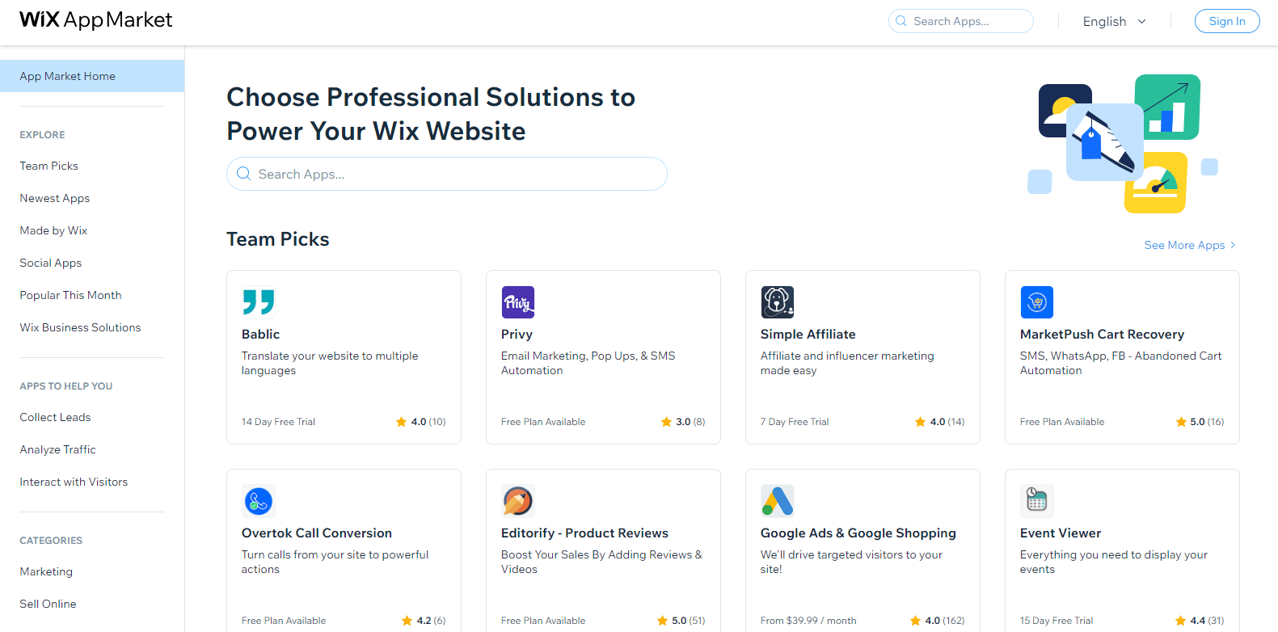Open the Sell Online category
This screenshot has width=1278, height=632.
tap(49, 604)
